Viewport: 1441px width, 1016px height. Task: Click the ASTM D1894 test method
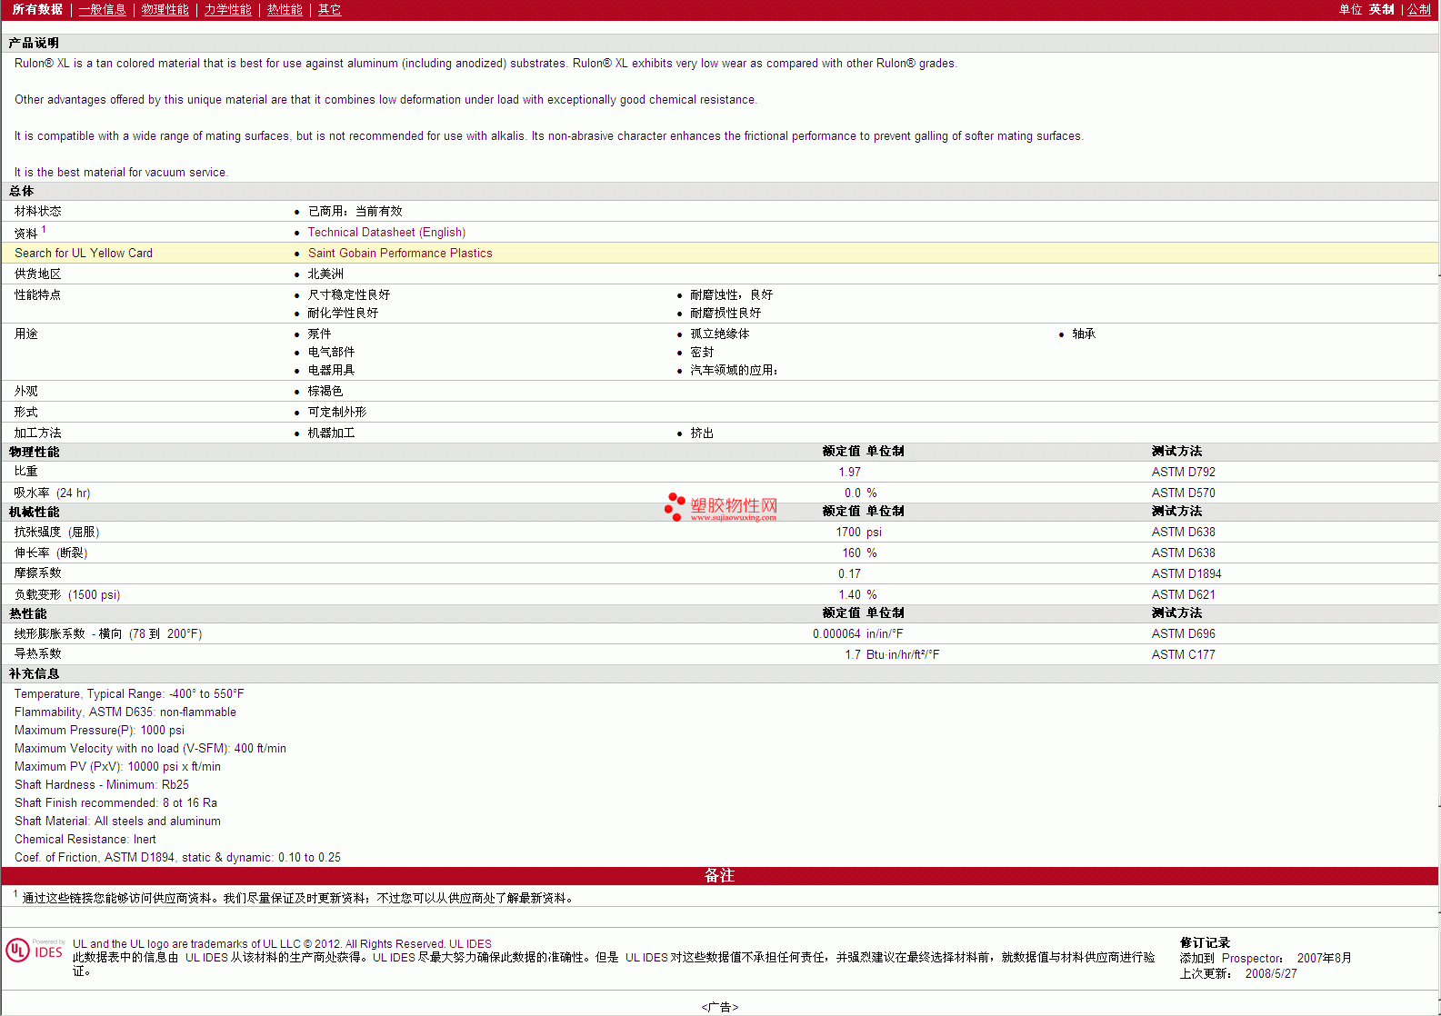click(1186, 573)
